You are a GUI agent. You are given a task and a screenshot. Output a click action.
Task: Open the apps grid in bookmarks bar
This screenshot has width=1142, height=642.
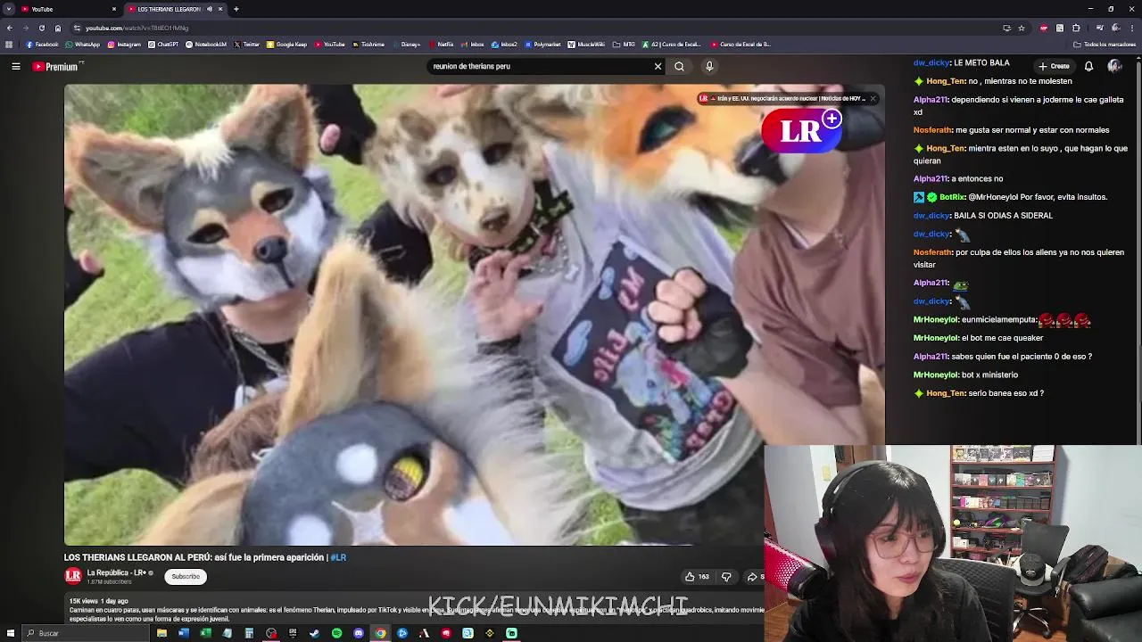click(x=10, y=45)
